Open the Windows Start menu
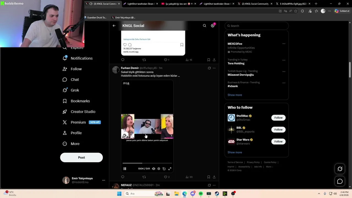The height and width of the screenshot is (198, 352). [x=119, y=194]
